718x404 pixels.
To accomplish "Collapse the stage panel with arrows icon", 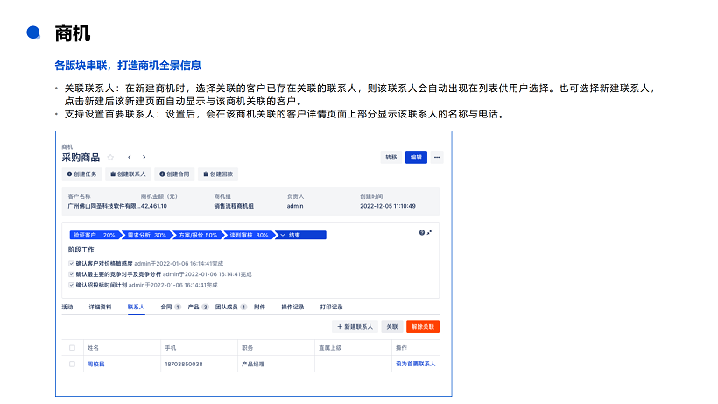I will [x=430, y=233].
